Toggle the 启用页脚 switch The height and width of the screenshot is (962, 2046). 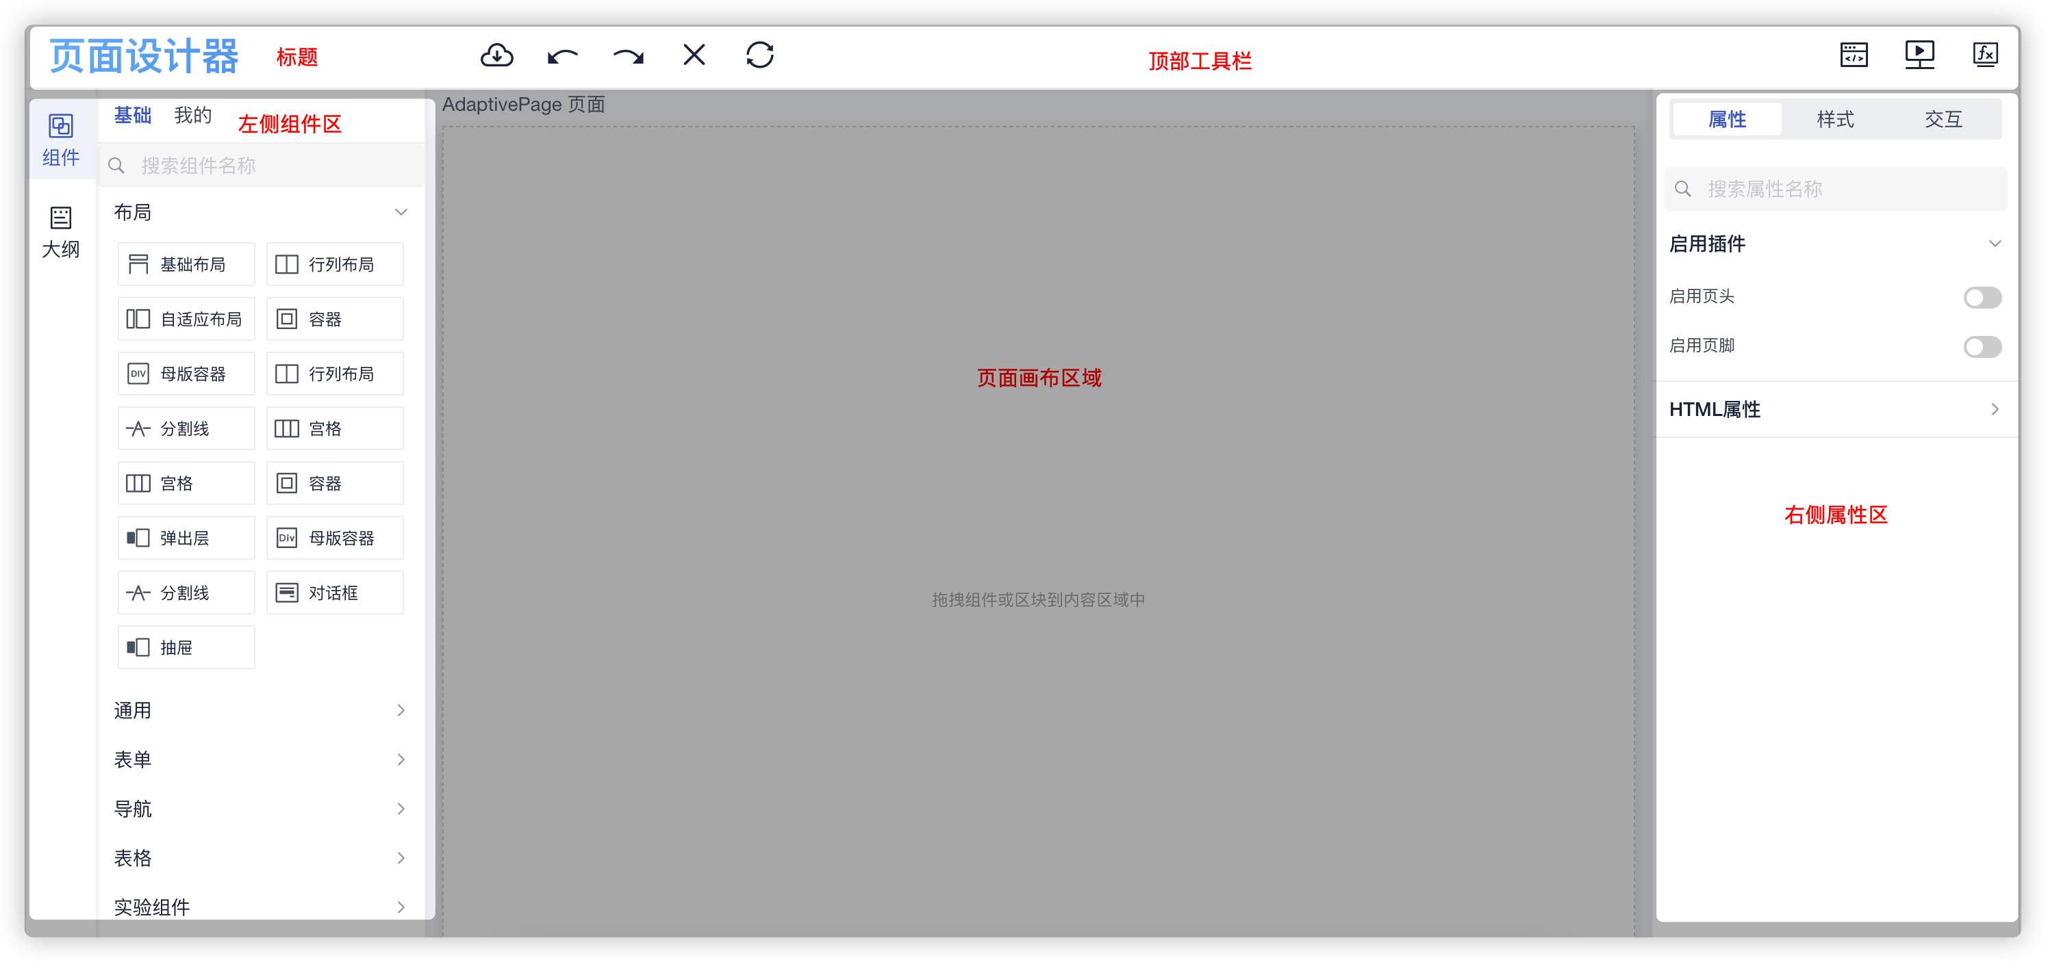click(1982, 347)
